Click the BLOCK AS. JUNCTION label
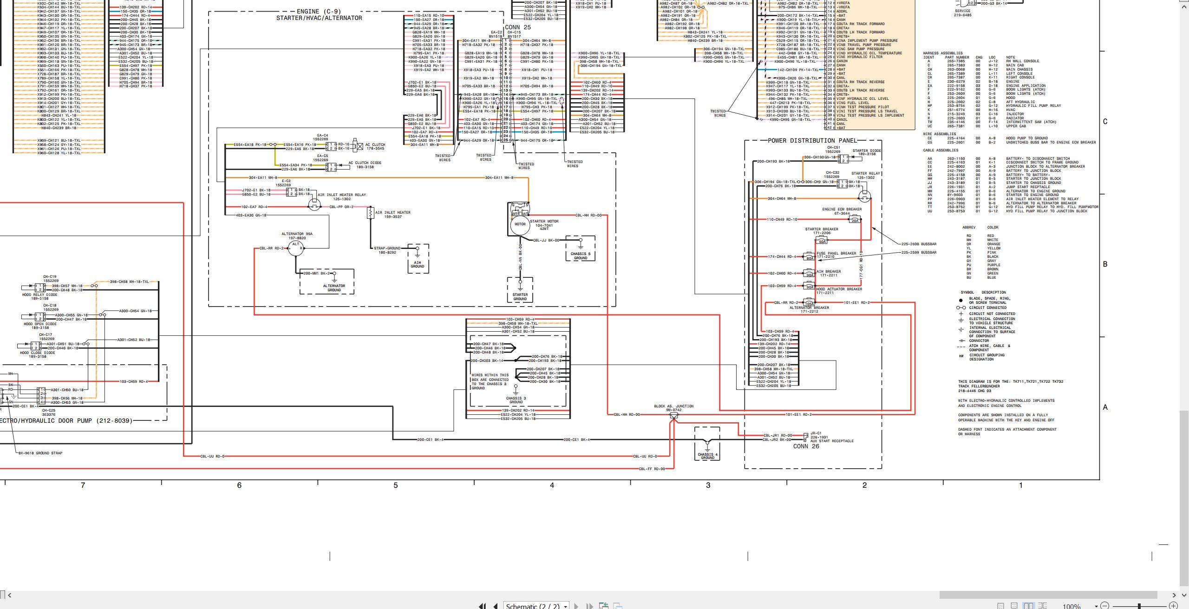This screenshot has height=609, width=1189. click(673, 406)
